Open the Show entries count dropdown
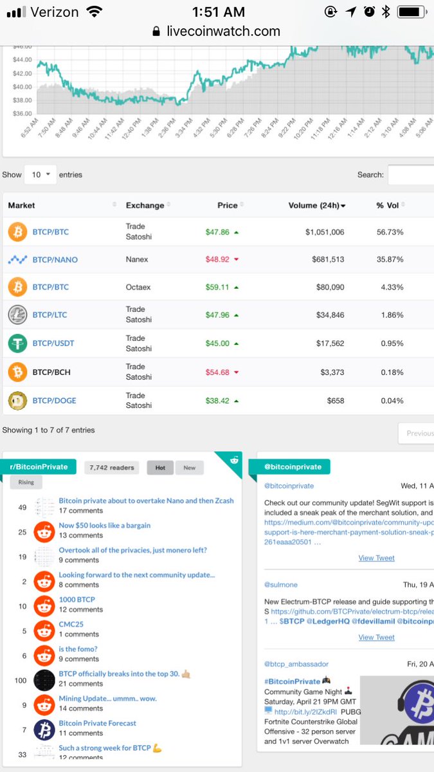Image resolution: width=434 pixels, height=772 pixels. pos(41,174)
